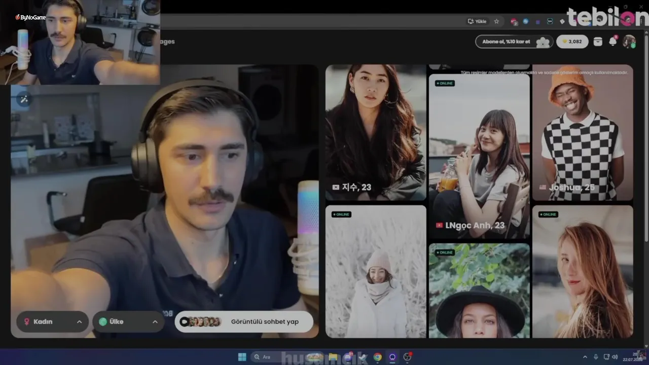Open the 지수, 23 profile card

pyautogui.click(x=376, y=133)
